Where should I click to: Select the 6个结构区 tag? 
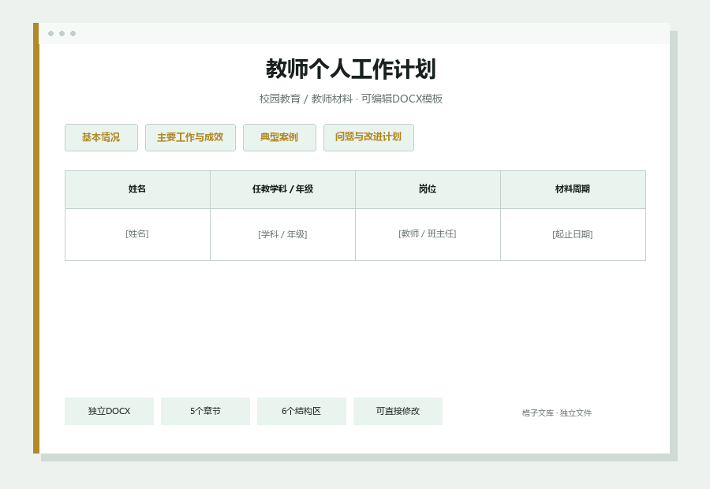pyautogui.click(x=301, y=411)
